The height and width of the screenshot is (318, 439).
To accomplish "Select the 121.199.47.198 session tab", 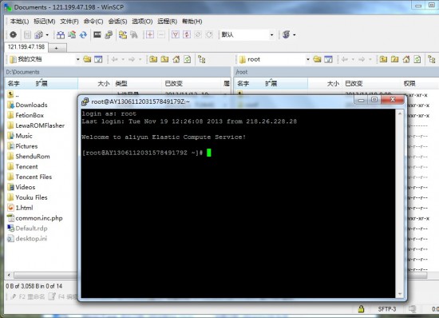I will [x=26, y=47].
